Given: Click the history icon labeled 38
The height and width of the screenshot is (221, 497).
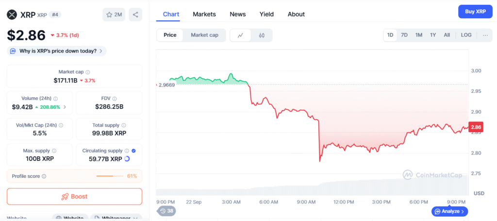Looking at the screenshot, I should pos(166,211).
